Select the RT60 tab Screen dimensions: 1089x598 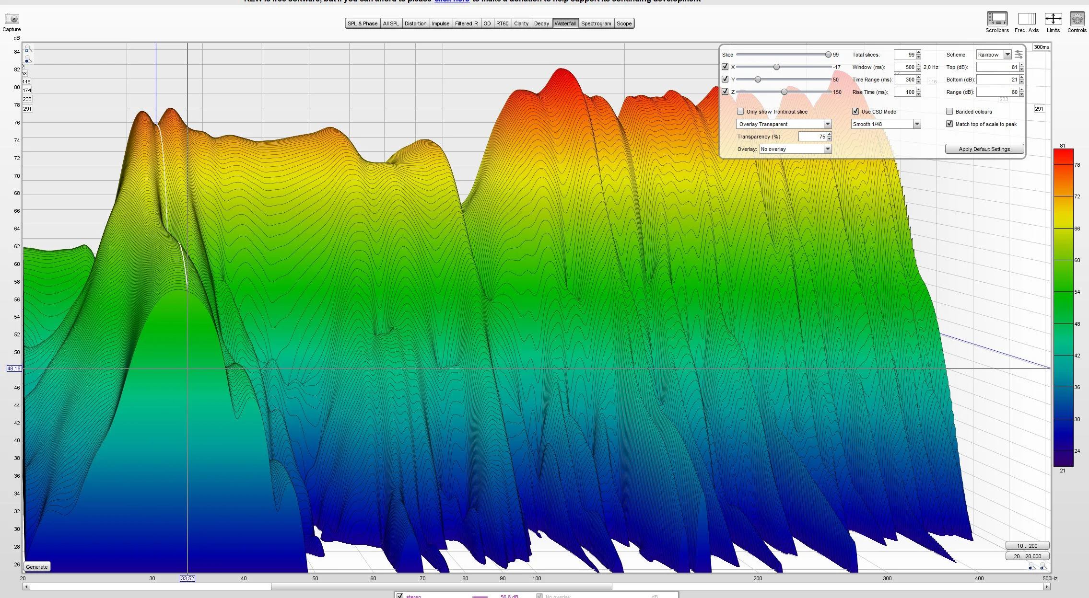(502, 23)
